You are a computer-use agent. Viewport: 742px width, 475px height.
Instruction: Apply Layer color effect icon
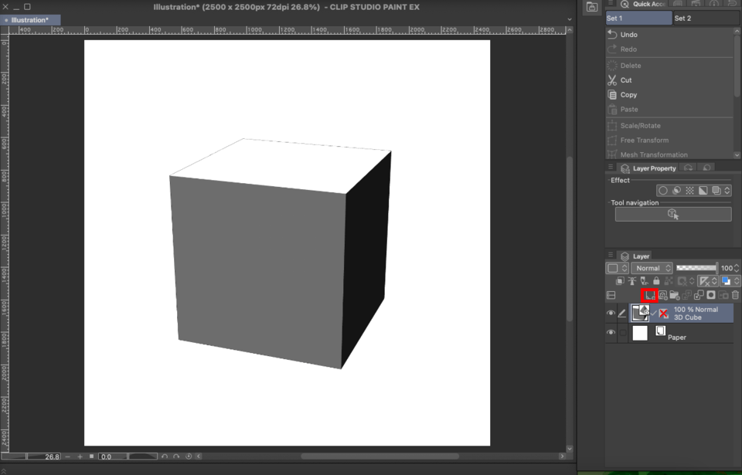pyautogui.click(x=703, y=190)
